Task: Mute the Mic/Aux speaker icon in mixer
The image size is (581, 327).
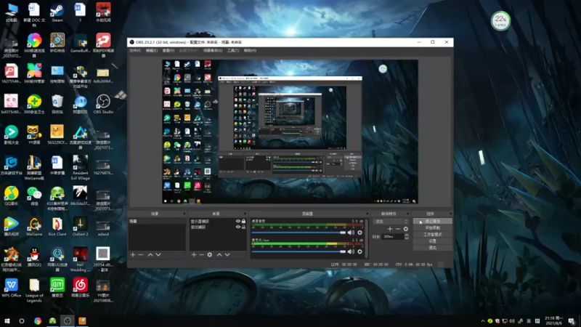Action: [351, 251]
